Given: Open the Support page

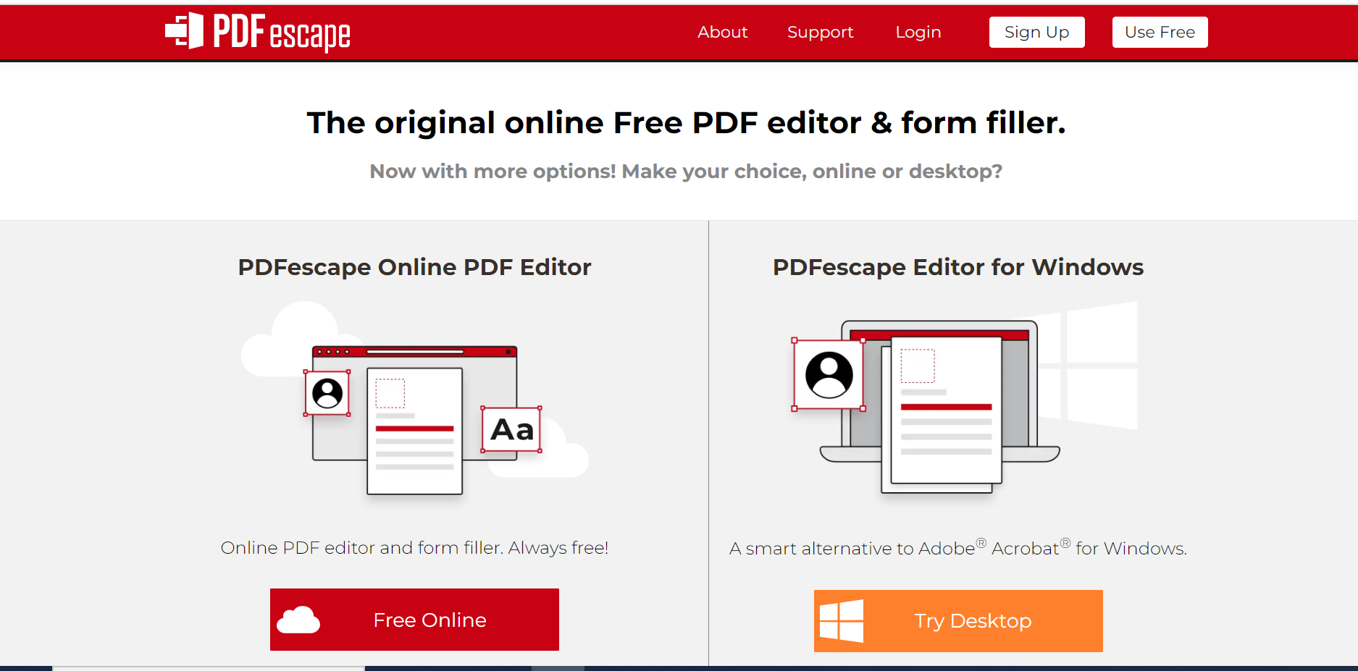Looking at the screenshot, I should pos(820,32).
